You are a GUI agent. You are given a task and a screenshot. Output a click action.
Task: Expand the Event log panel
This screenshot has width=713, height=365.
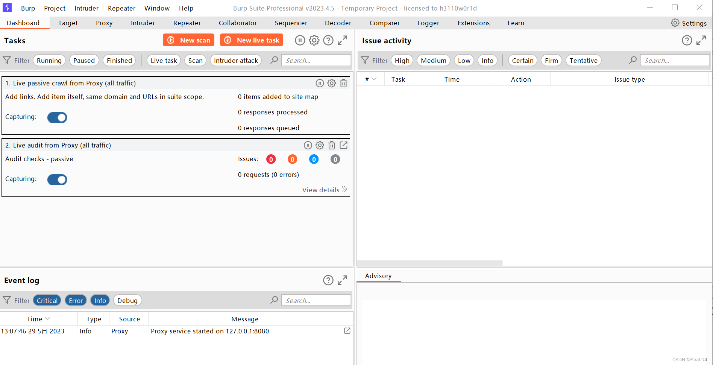pos(342,280)
